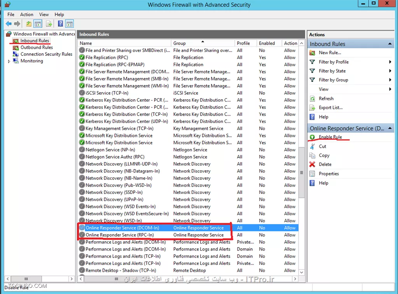
Task: Click the Properties action link
Action: (329, 174)
